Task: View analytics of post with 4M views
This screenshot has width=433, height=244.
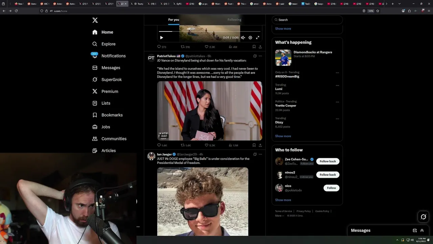Action: (233, 47)
